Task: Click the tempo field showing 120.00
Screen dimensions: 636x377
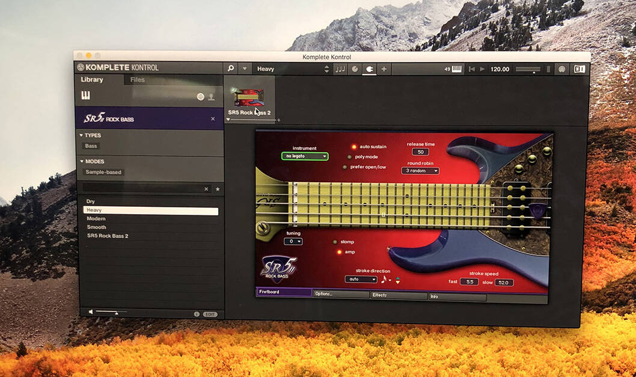Action: pos(500,69)
